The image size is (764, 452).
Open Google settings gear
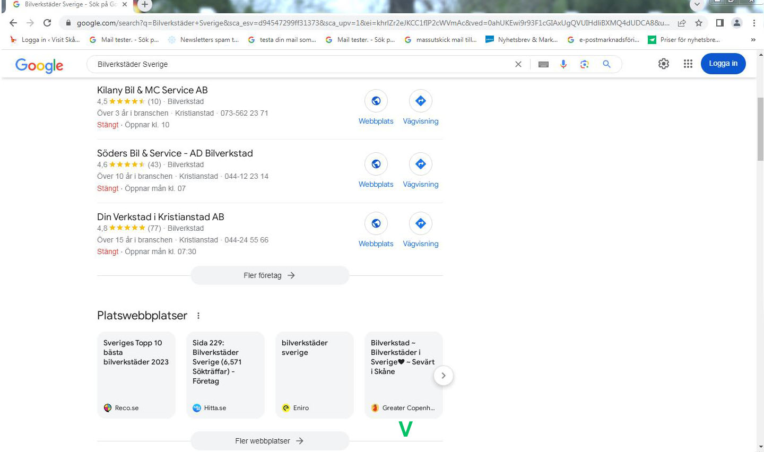664,64
